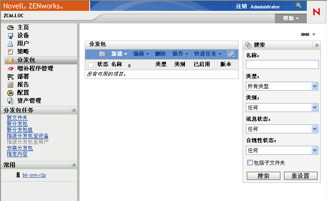
Task: Click the 用户 user icon
Action: [x=10, y=44]
